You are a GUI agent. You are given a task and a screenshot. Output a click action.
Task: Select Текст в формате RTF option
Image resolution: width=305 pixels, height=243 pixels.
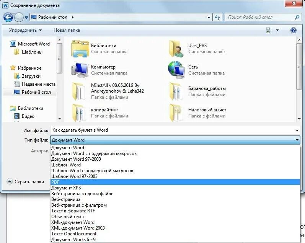[x=175, y=211]
